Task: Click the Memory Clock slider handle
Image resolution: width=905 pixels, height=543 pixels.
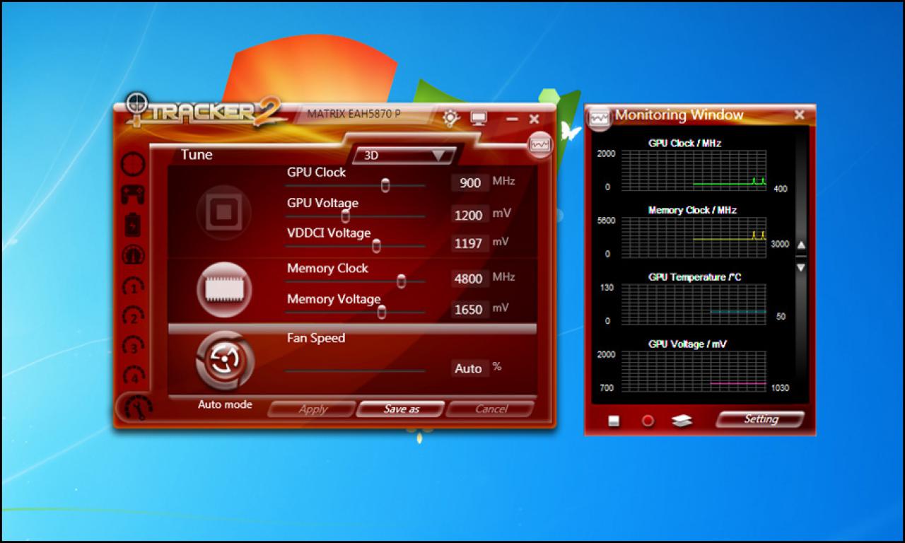Action: click(402, 281)
